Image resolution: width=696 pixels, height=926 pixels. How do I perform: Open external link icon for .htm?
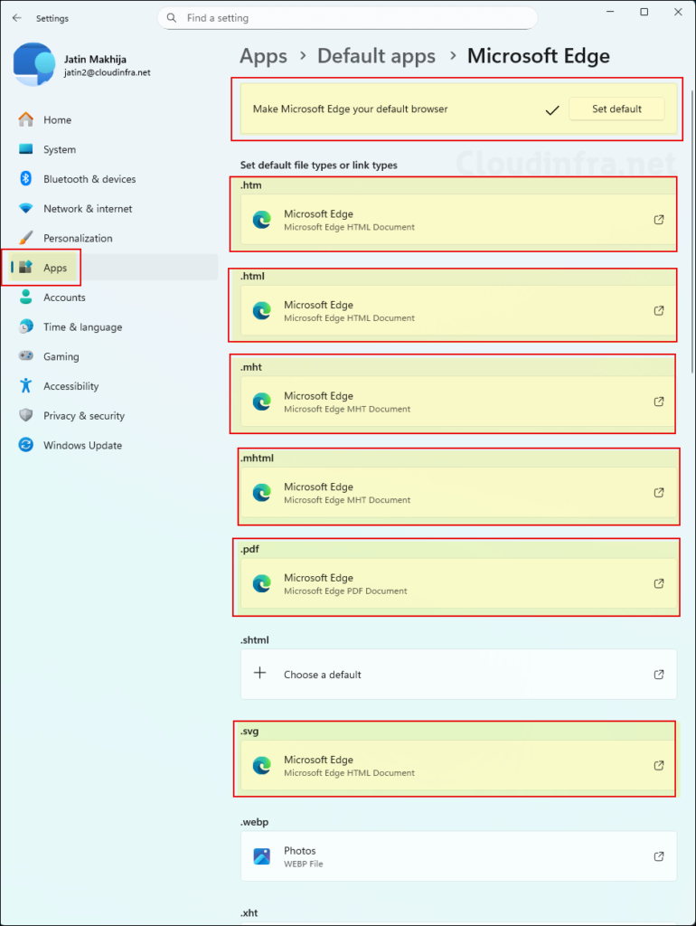tap(659, 220)
